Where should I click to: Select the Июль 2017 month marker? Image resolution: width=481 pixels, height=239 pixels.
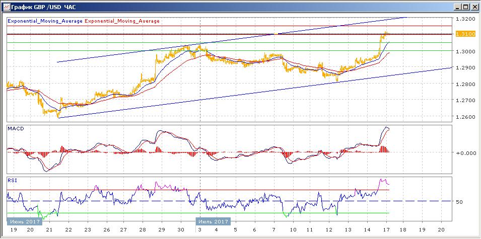tap(213, 221)
